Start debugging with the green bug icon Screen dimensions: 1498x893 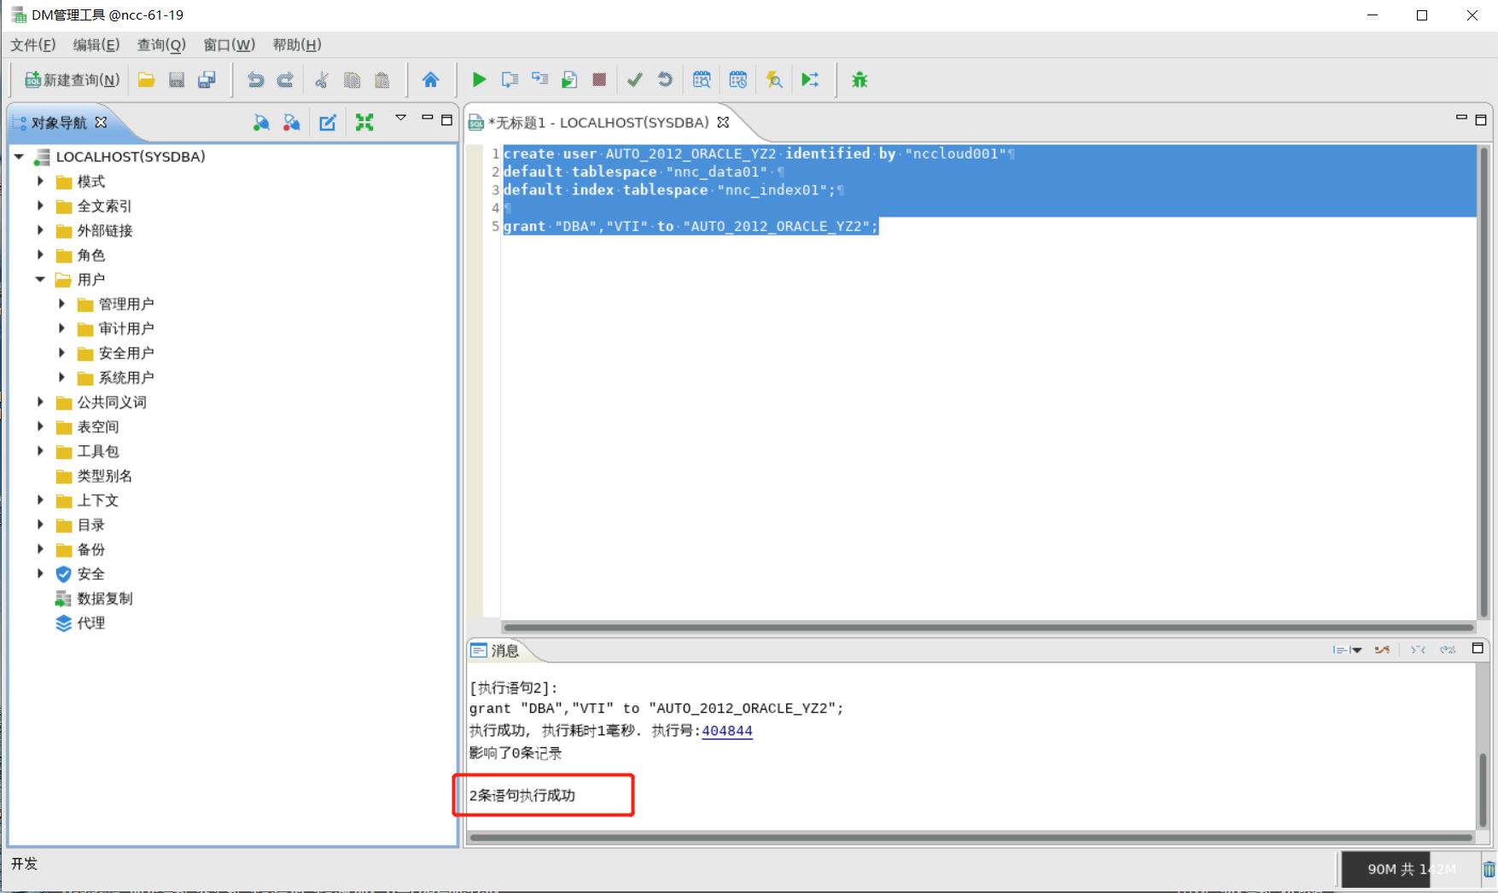coord(860,80)
